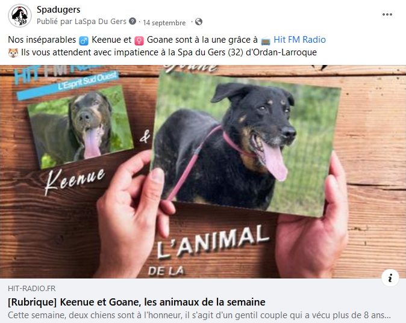The image size is (406, 323).
Task: Open the three-dots post options menu
Action: click(x=387, y=14)
